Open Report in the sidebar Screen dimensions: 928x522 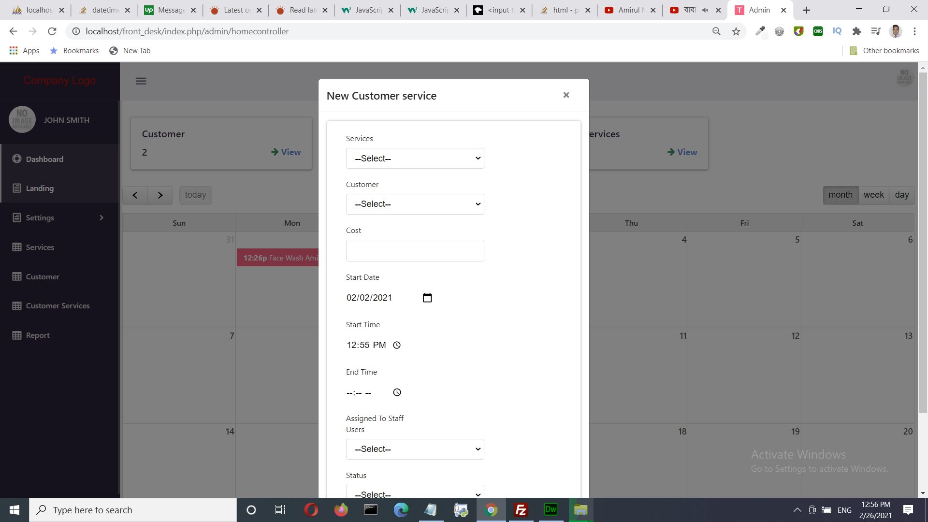tap(38, 335)
